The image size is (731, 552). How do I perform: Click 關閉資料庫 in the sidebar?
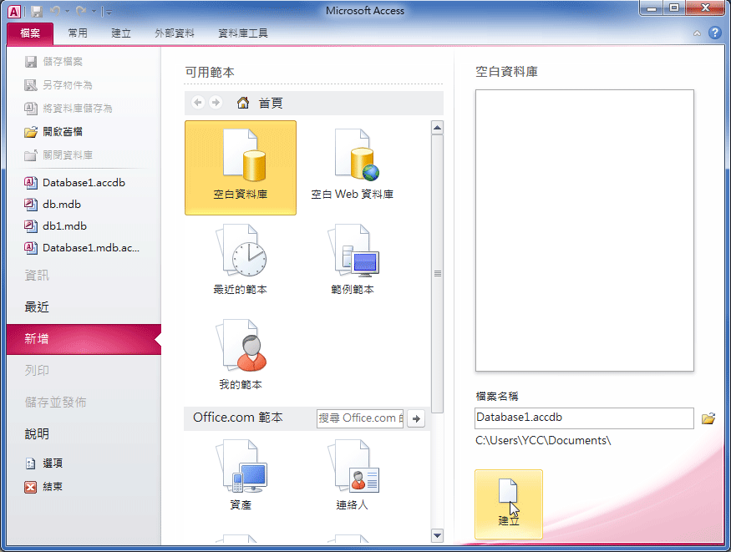(x=58, y=155)
